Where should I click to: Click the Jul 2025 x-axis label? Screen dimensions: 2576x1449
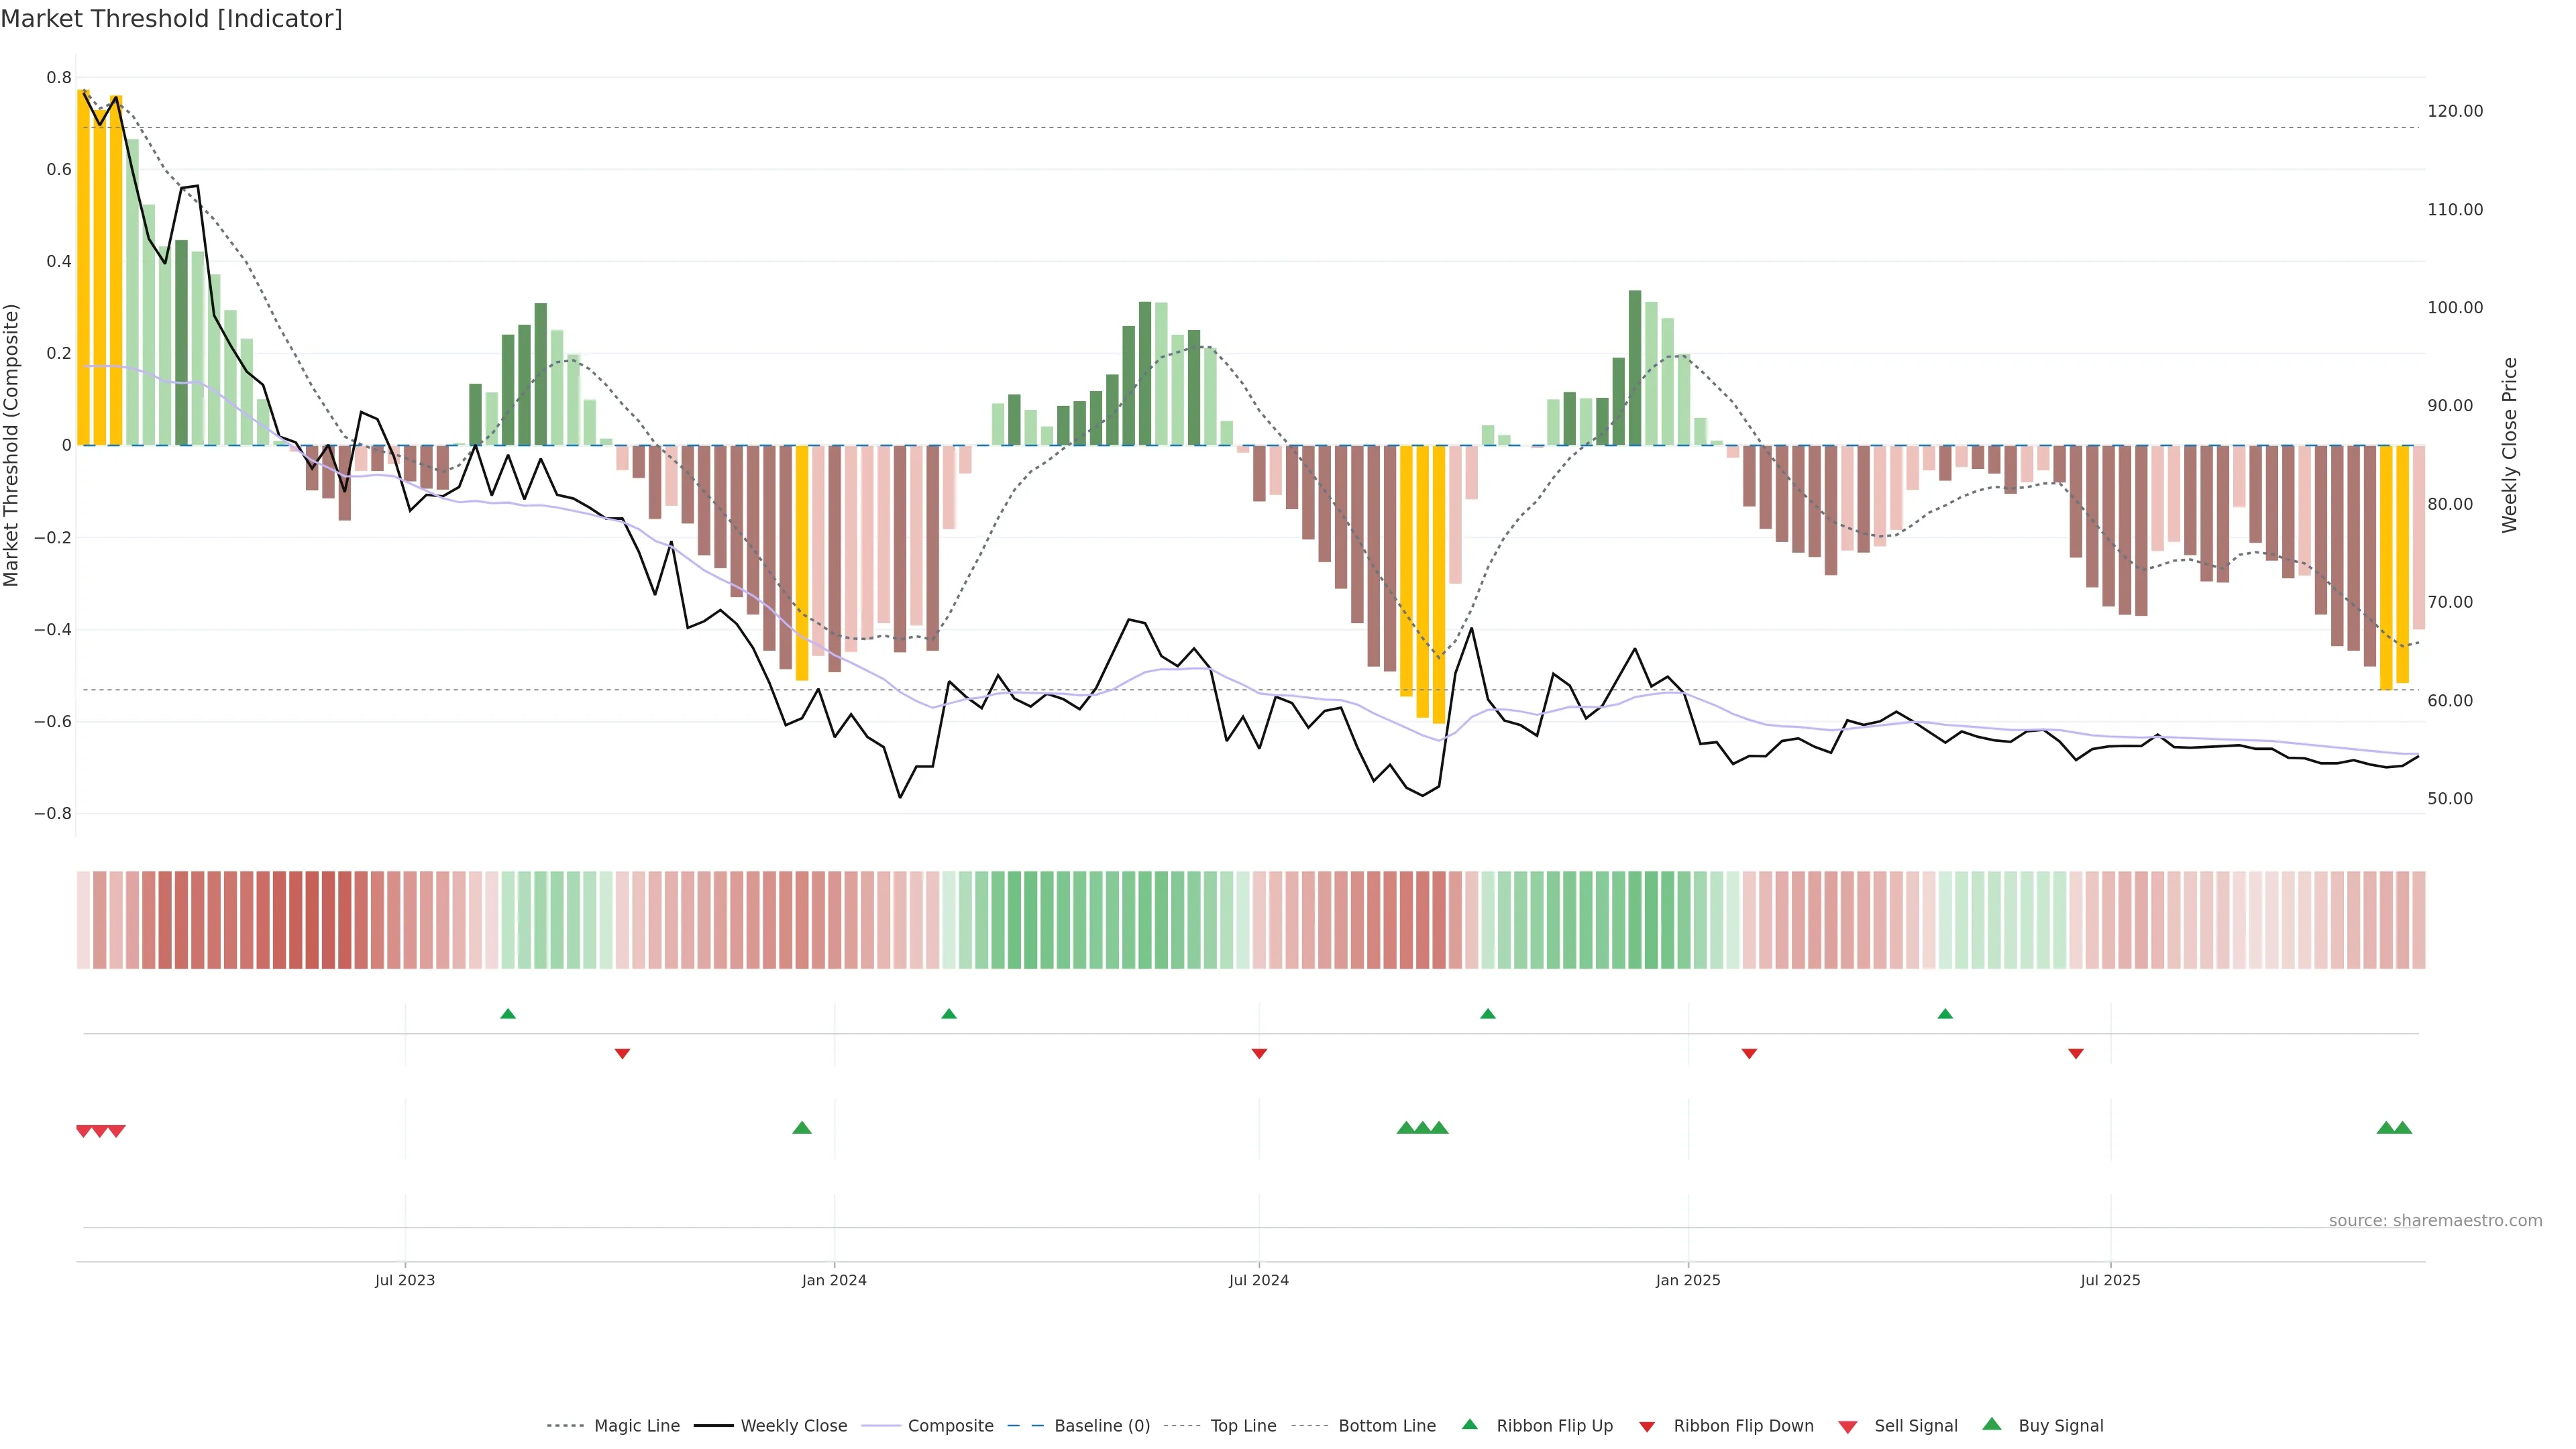pyautogui.click(x=2110, y=1280)
